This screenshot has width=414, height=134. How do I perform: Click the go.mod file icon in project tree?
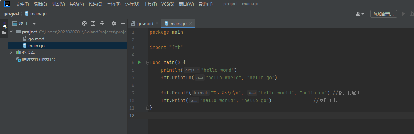pos(25,39)
